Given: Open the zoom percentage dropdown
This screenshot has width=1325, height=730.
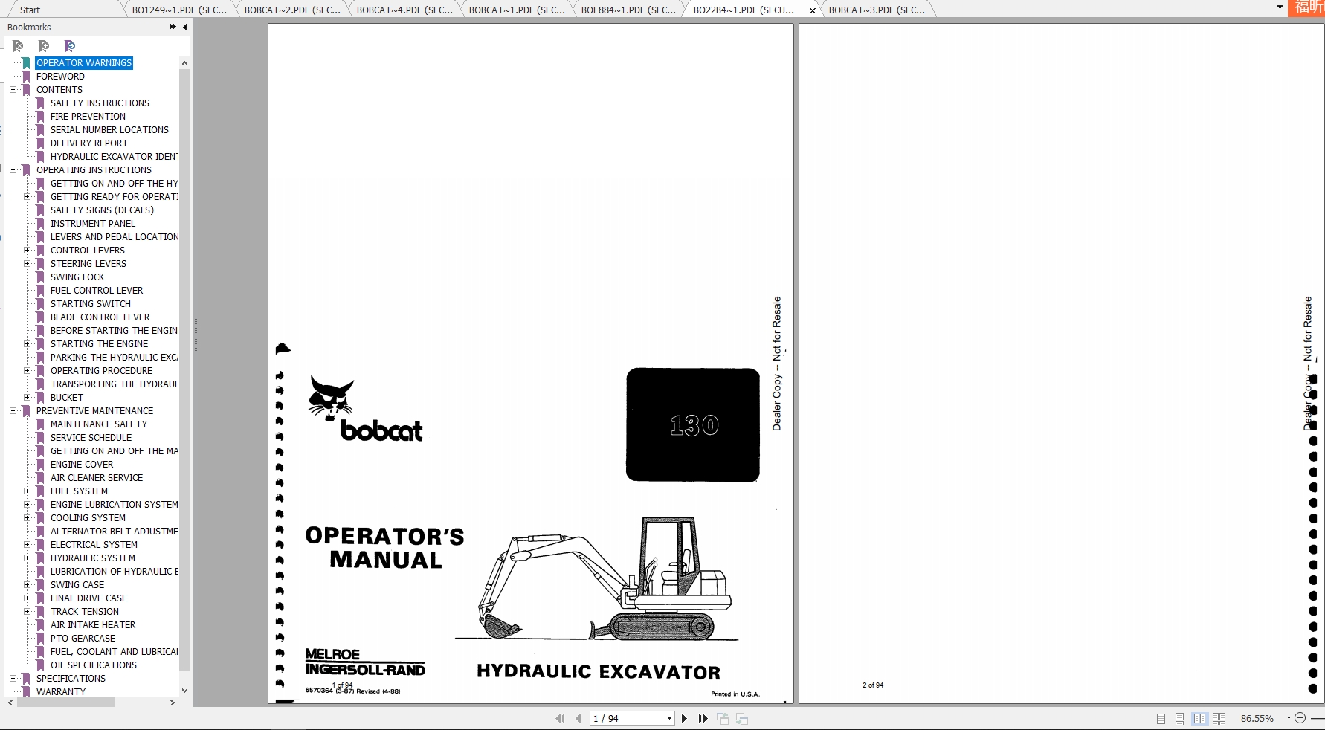Looking at the screenshot, I should (x=1289, y=718).
